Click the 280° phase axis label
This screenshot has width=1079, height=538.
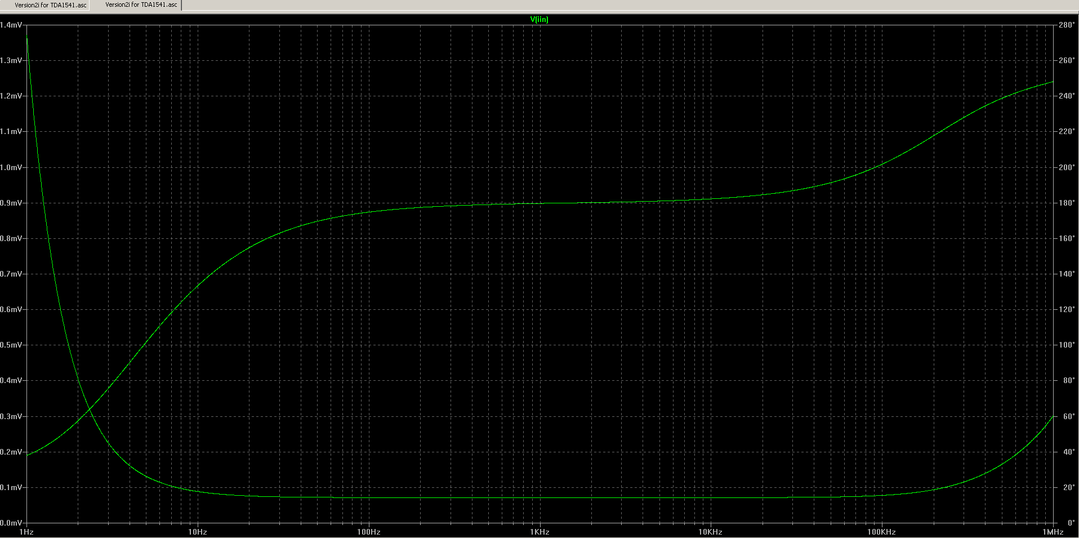(x=1066, y=25)
